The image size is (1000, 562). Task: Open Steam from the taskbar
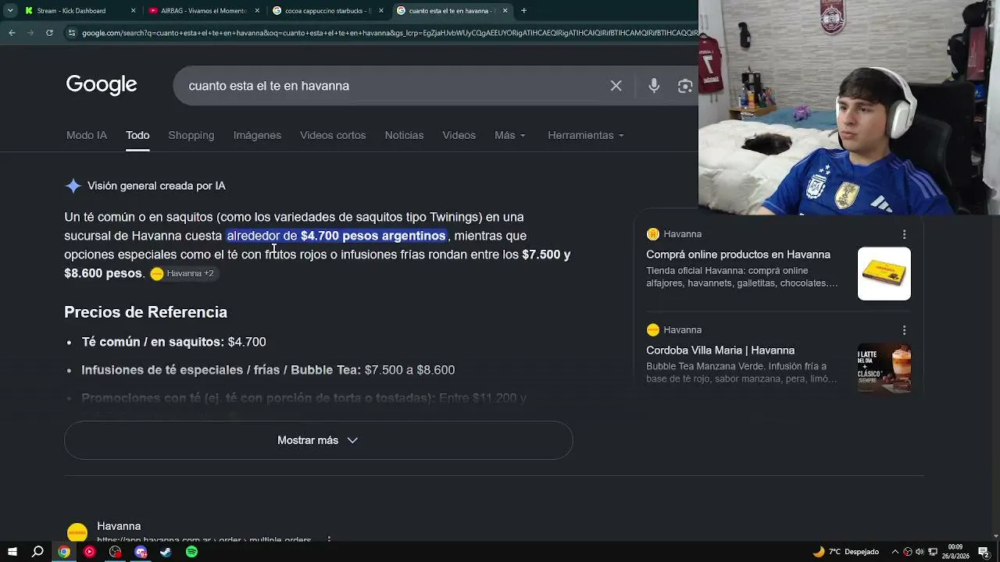pyautogui.click(x=166, y=552)
